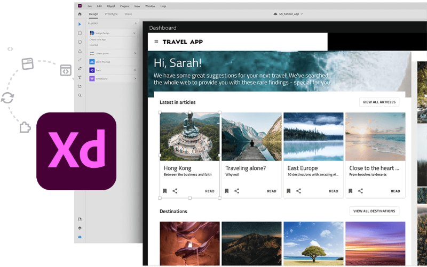427x267 pixels.
Task: Collapse the Indigo.Design plugin chevron
Action: click(135, 33)
